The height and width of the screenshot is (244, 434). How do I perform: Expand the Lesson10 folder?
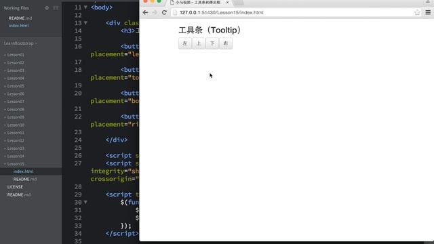pyautogui.click(x=14, y=125)
